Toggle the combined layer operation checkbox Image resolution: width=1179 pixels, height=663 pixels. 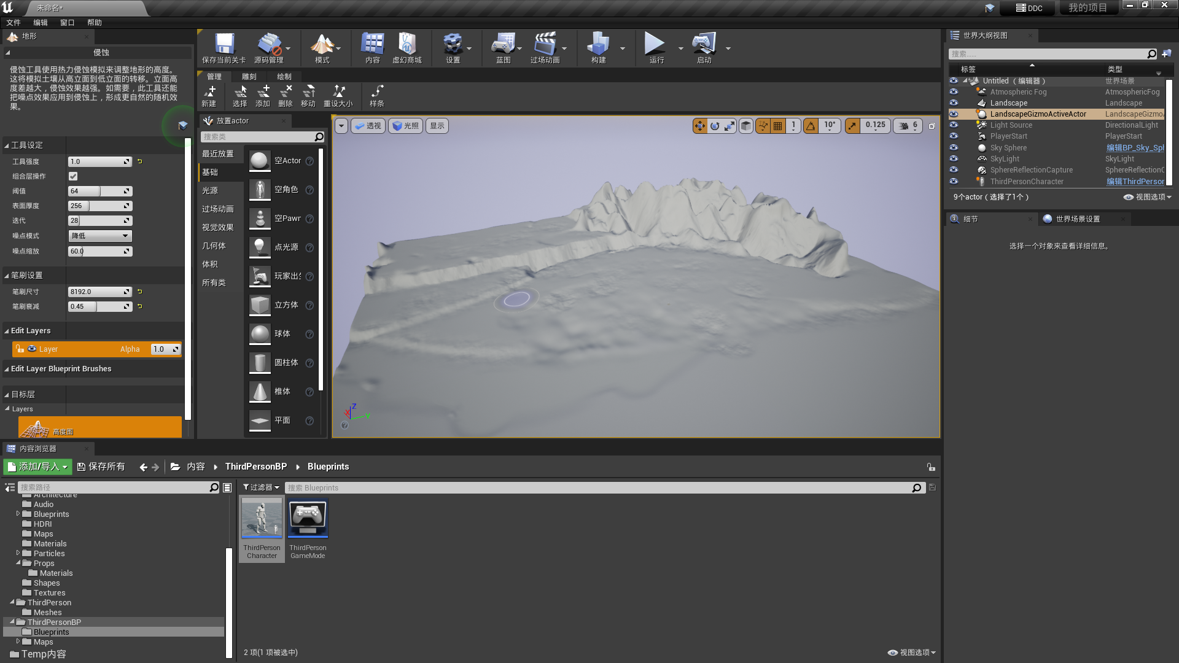coord(73,176)
